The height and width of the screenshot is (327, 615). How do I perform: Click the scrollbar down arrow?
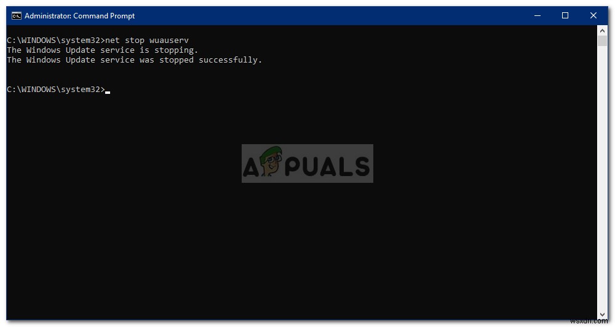tap(603, 315)
